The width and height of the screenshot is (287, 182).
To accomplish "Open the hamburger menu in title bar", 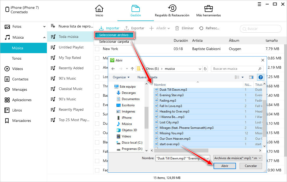I will tap(259, 4).
